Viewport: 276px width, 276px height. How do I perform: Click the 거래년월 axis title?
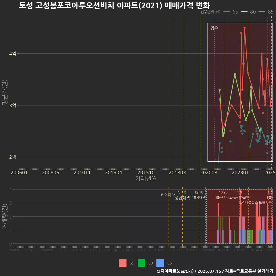(146, 178)
